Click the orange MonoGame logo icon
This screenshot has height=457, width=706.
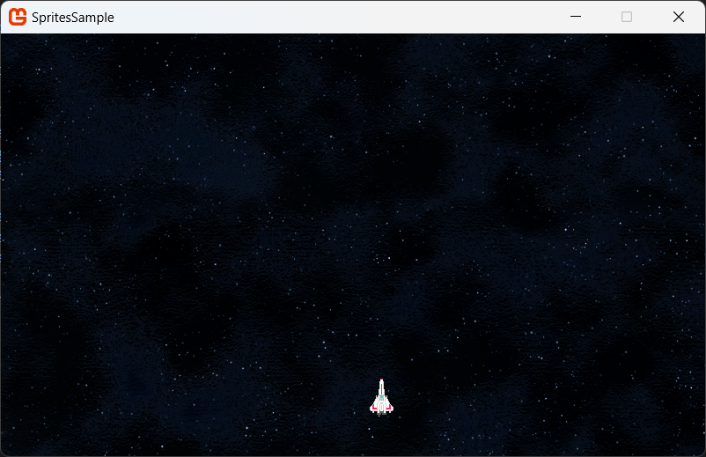18,17
